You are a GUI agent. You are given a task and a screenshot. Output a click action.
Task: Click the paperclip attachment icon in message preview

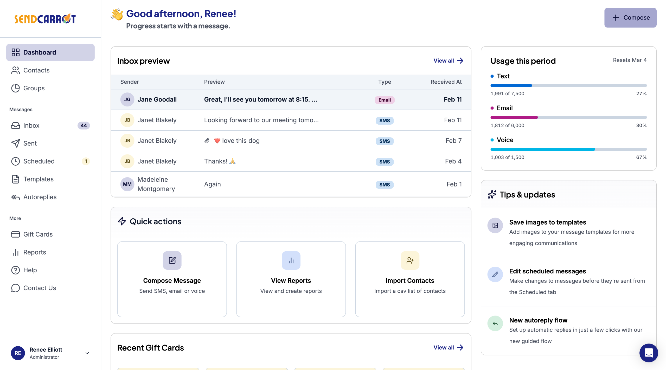[207, 141]
